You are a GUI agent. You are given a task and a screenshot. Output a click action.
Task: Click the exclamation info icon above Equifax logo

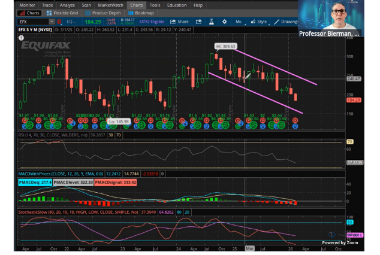[22, 38]
